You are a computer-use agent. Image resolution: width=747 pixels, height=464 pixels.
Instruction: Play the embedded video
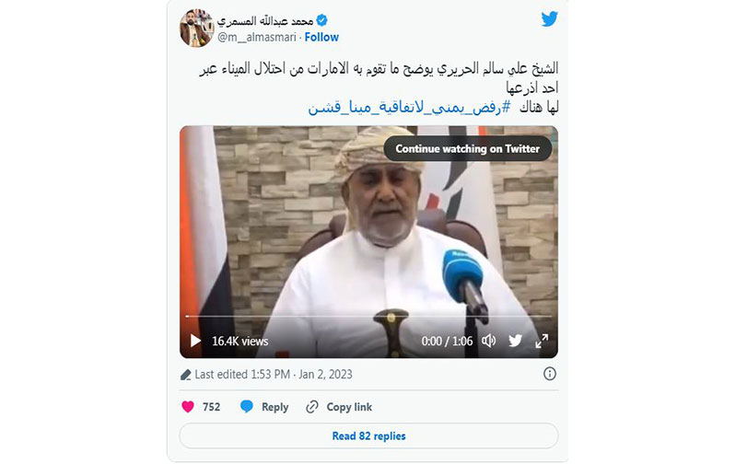195,341
